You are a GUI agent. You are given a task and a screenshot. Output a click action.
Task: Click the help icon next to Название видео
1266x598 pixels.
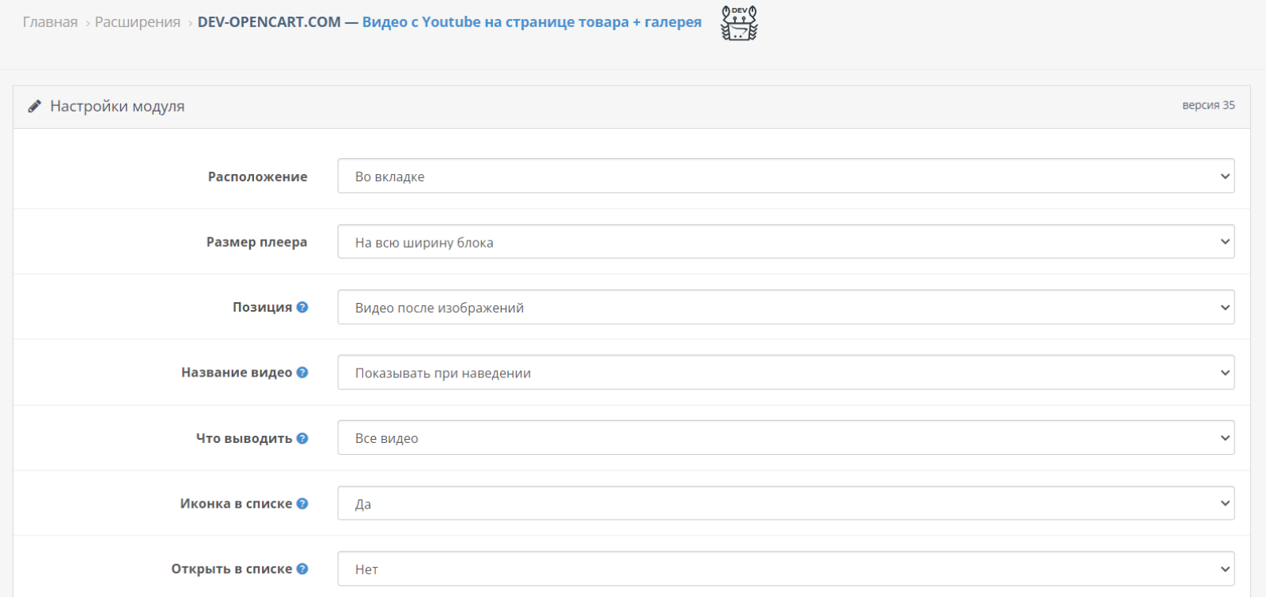click(302, 373)
